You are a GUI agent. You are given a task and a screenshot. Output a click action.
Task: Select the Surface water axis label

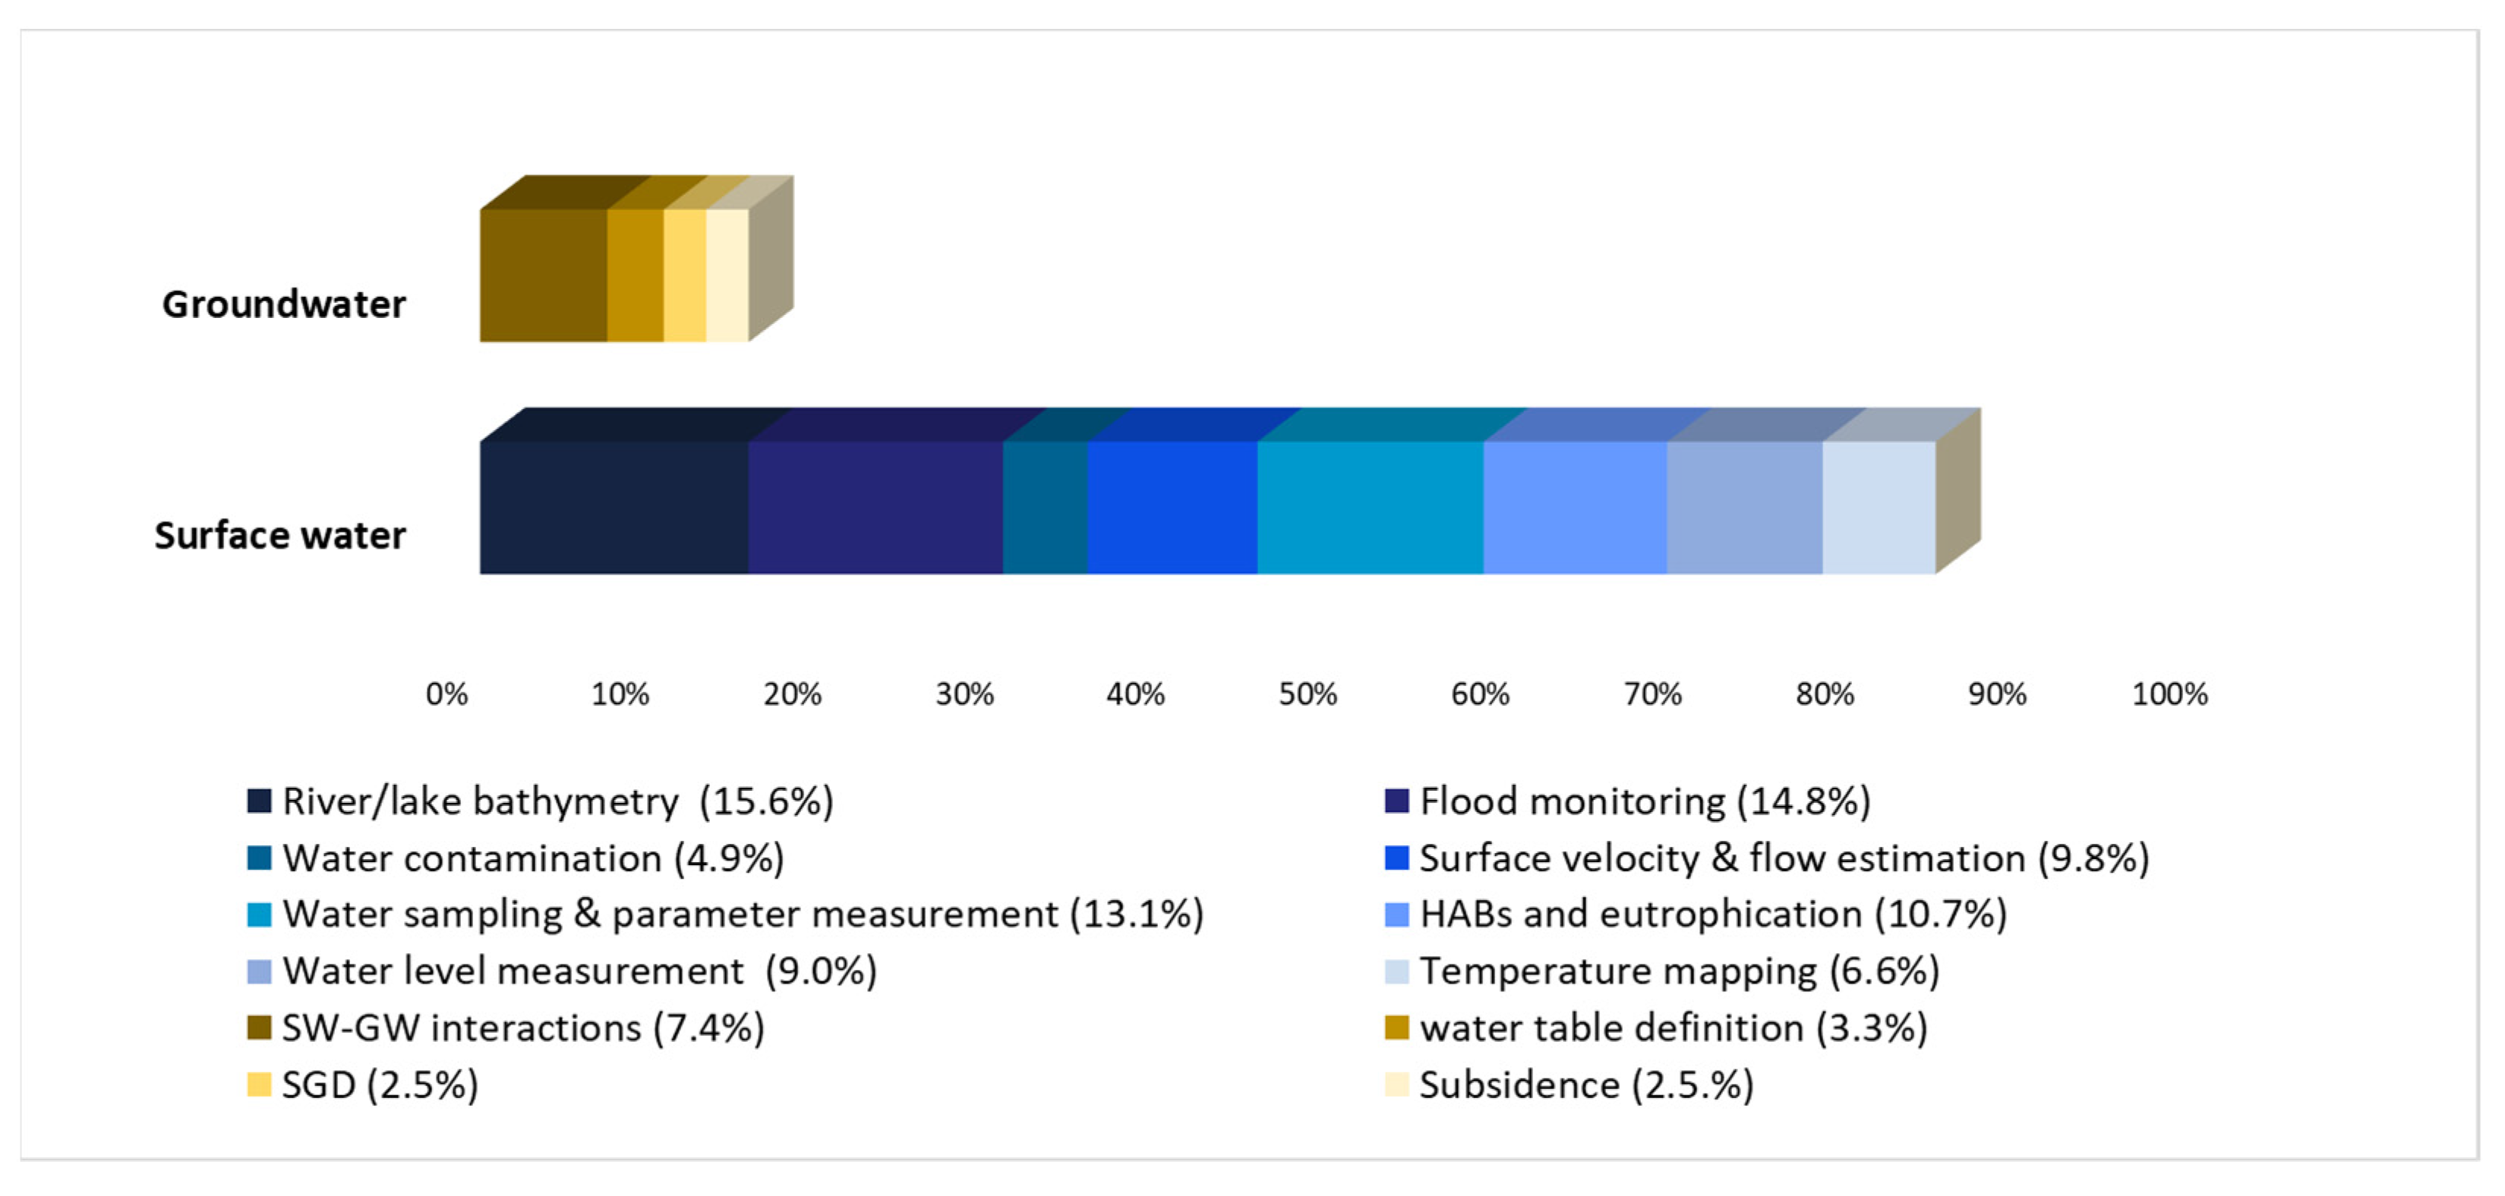[x=280, y=537]
